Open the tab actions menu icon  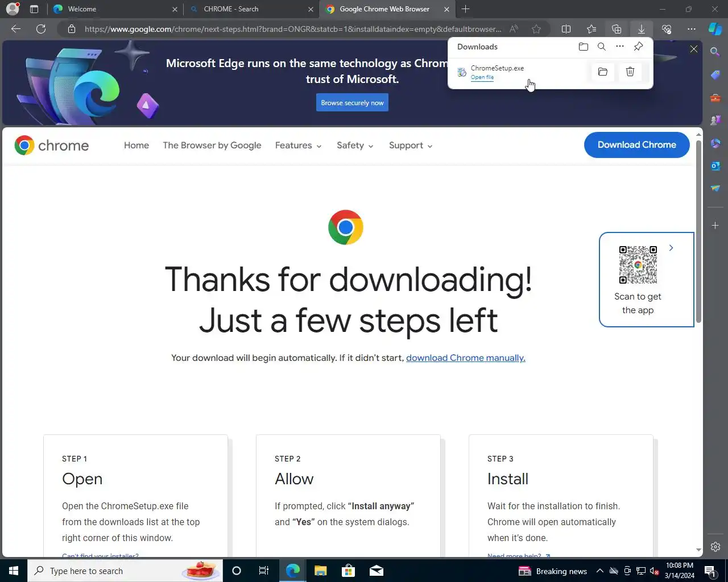[34, 9]
